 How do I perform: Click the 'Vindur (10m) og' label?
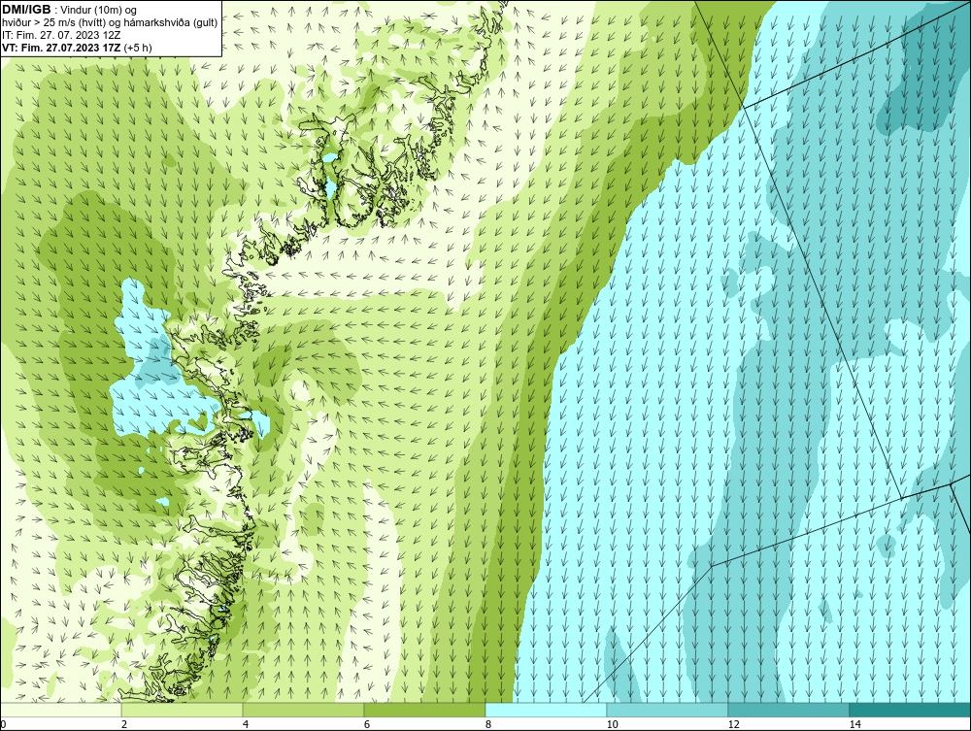[x=100, y=10]
